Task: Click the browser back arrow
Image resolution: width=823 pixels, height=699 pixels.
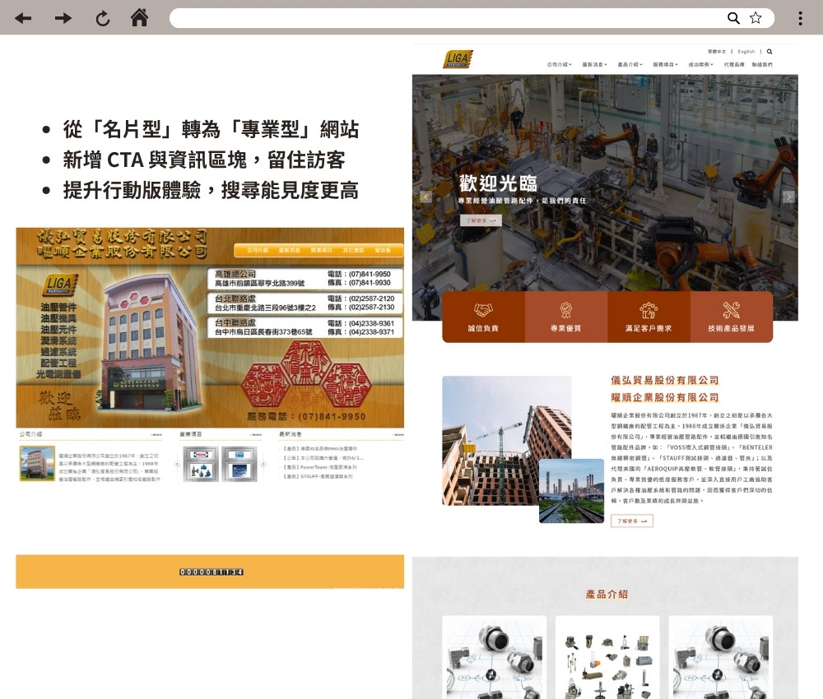Action: click(x=23, y=18)
